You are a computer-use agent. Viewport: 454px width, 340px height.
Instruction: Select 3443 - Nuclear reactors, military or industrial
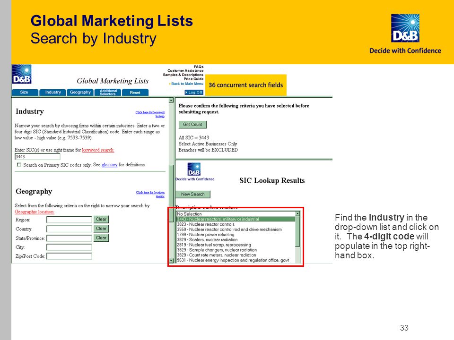tap(236, 219)
